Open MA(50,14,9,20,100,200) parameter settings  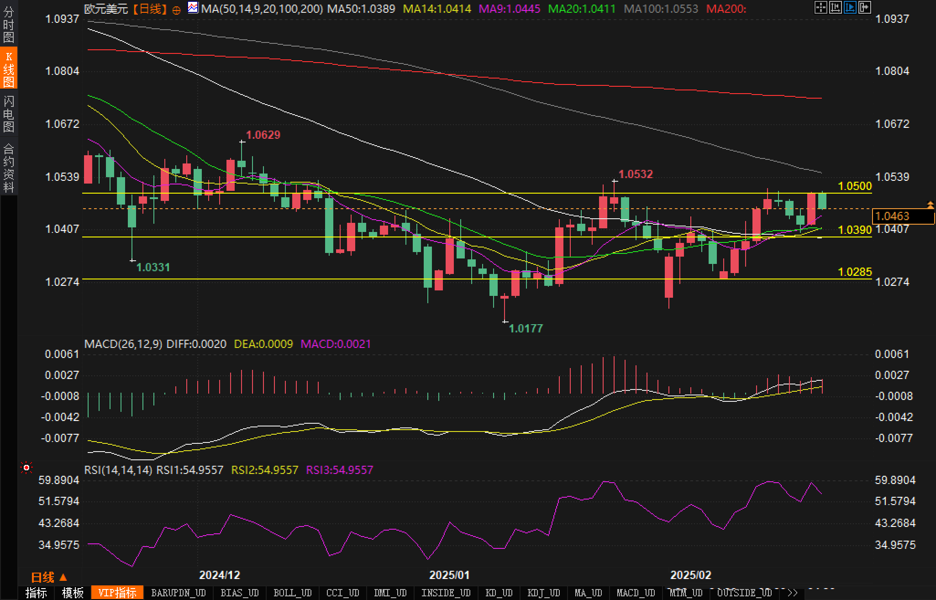coord(262,9)
